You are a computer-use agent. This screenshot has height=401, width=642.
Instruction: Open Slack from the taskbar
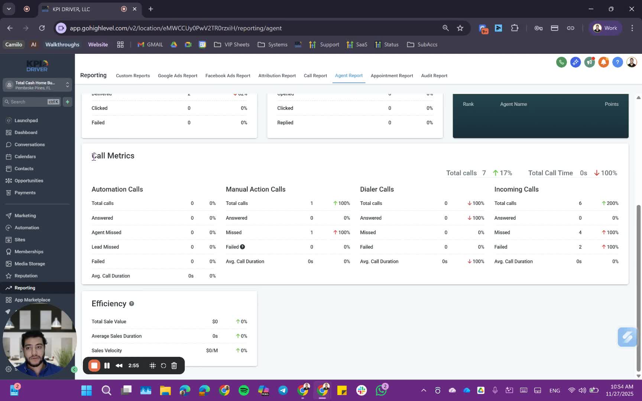(361, 390)
